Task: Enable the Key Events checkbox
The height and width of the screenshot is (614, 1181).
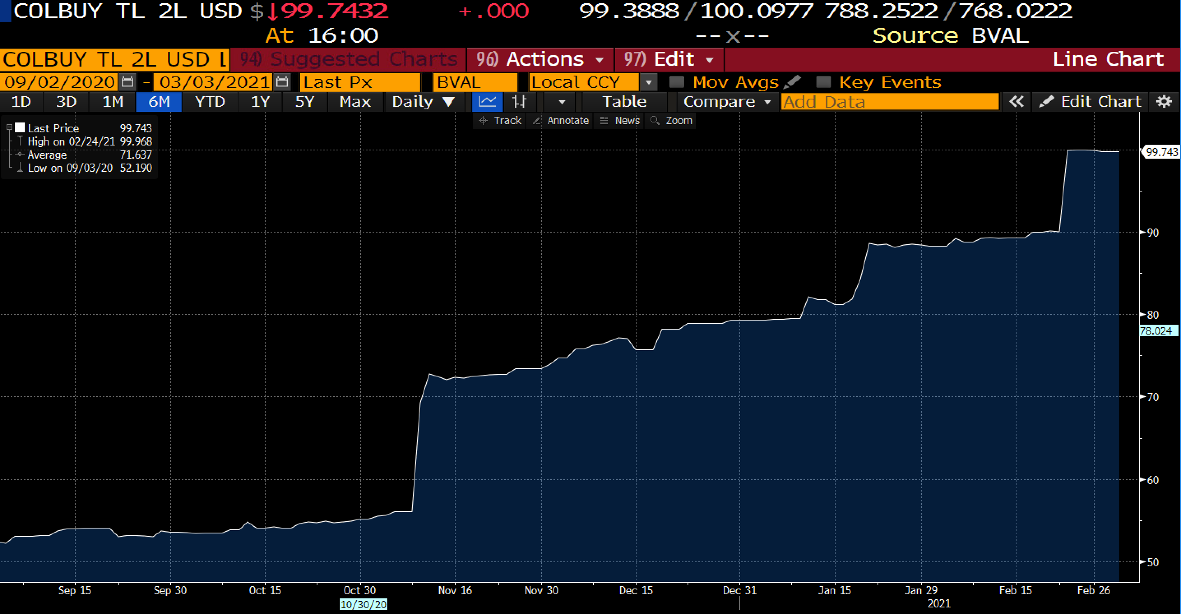Action: point(823,83)
